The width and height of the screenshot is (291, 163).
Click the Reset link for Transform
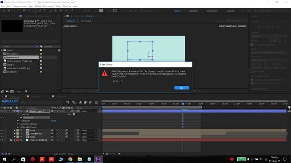[x=53, y=121]
